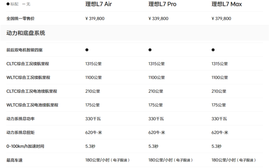Click the 最高车速 row label
Viewport: 270px width, 168px height.
tap(14, 160)
